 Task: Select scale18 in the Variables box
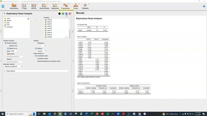click(x=49, y=33)
